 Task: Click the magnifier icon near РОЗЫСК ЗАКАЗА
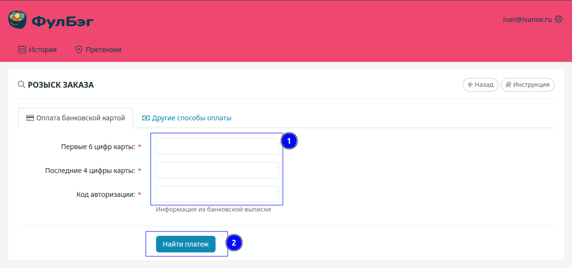[x=21, y=84]
